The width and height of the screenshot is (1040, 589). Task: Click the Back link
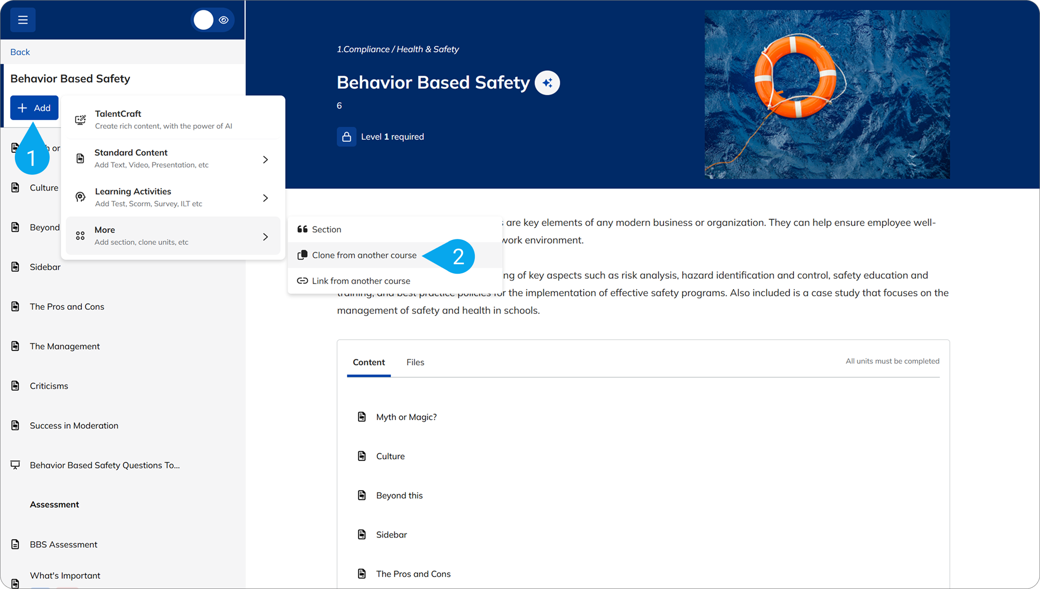point(20,52)
